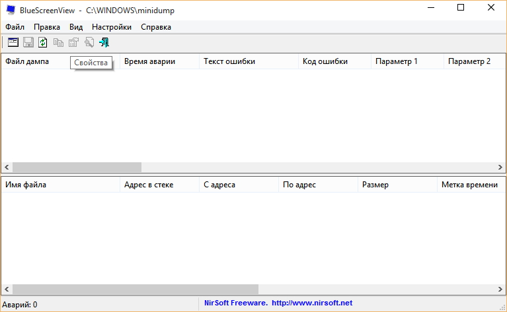This screenshot has height=312, width=507.
Task: Maximize the BlueScreenView window
Action: (461, 7)
